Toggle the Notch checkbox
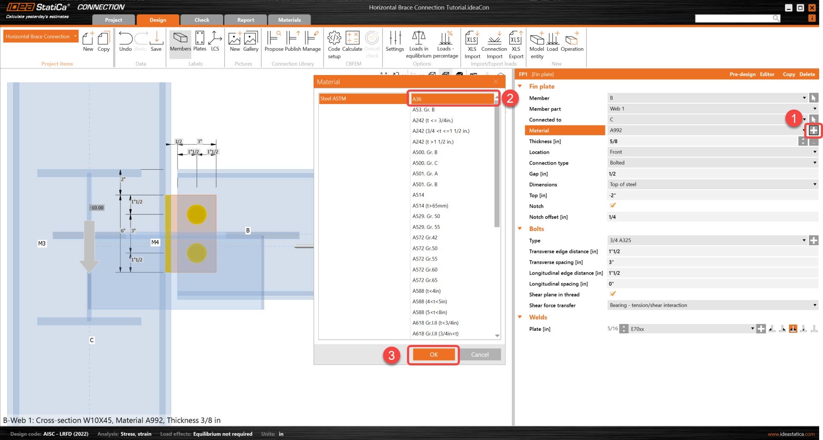The image size is (823, 440). [x=613, y=206]
